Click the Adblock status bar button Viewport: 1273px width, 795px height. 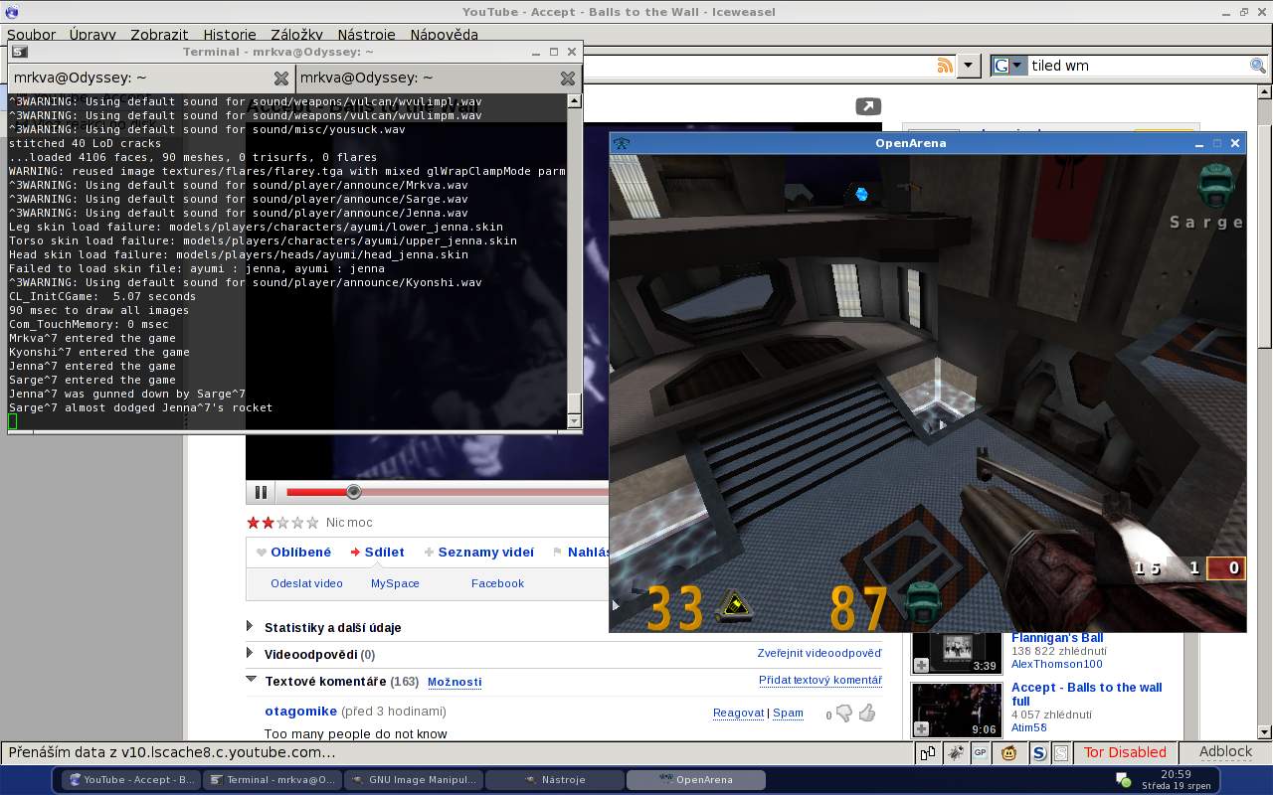click(1225, 752)
